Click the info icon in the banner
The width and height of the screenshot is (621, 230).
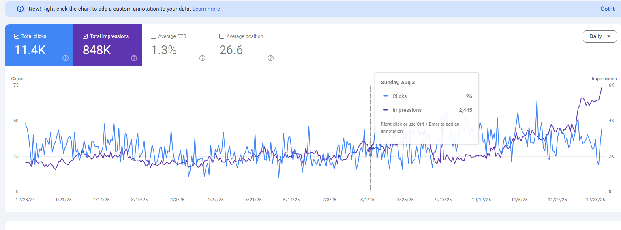(20, 9)
